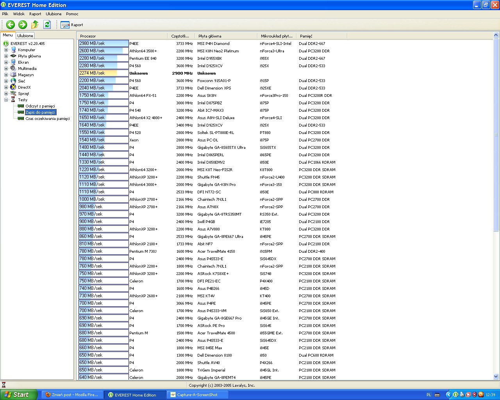This screenshot has height=400, width=500.
Task: Open the Widok menu
Action: (x=19, y=14)
